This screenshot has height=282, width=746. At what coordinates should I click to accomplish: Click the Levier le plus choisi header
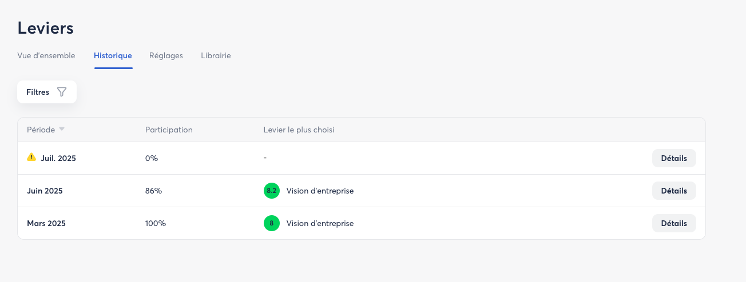[x=299, y=130]
